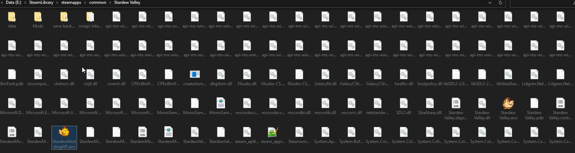This screenshot has height=153, width=575.
Task: Select the System.Buf... file
Action: [351, 135]
